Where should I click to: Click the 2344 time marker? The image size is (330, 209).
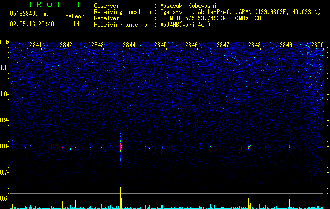(129, 45)
